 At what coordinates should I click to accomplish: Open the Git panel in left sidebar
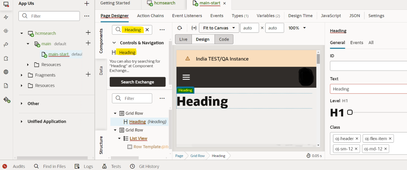pos(6,99)
